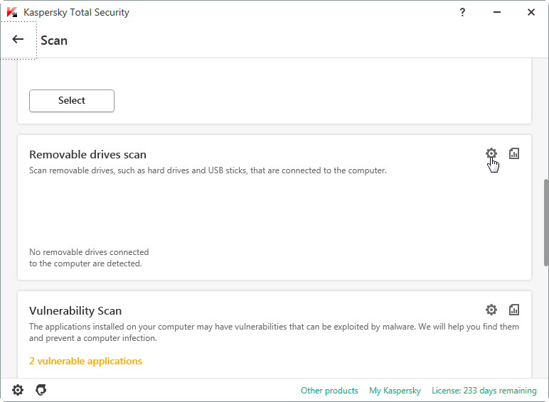Click the vertical scrollbar thumb

pos(546,223)
